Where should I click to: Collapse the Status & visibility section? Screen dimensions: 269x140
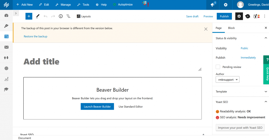coord(241,38)
